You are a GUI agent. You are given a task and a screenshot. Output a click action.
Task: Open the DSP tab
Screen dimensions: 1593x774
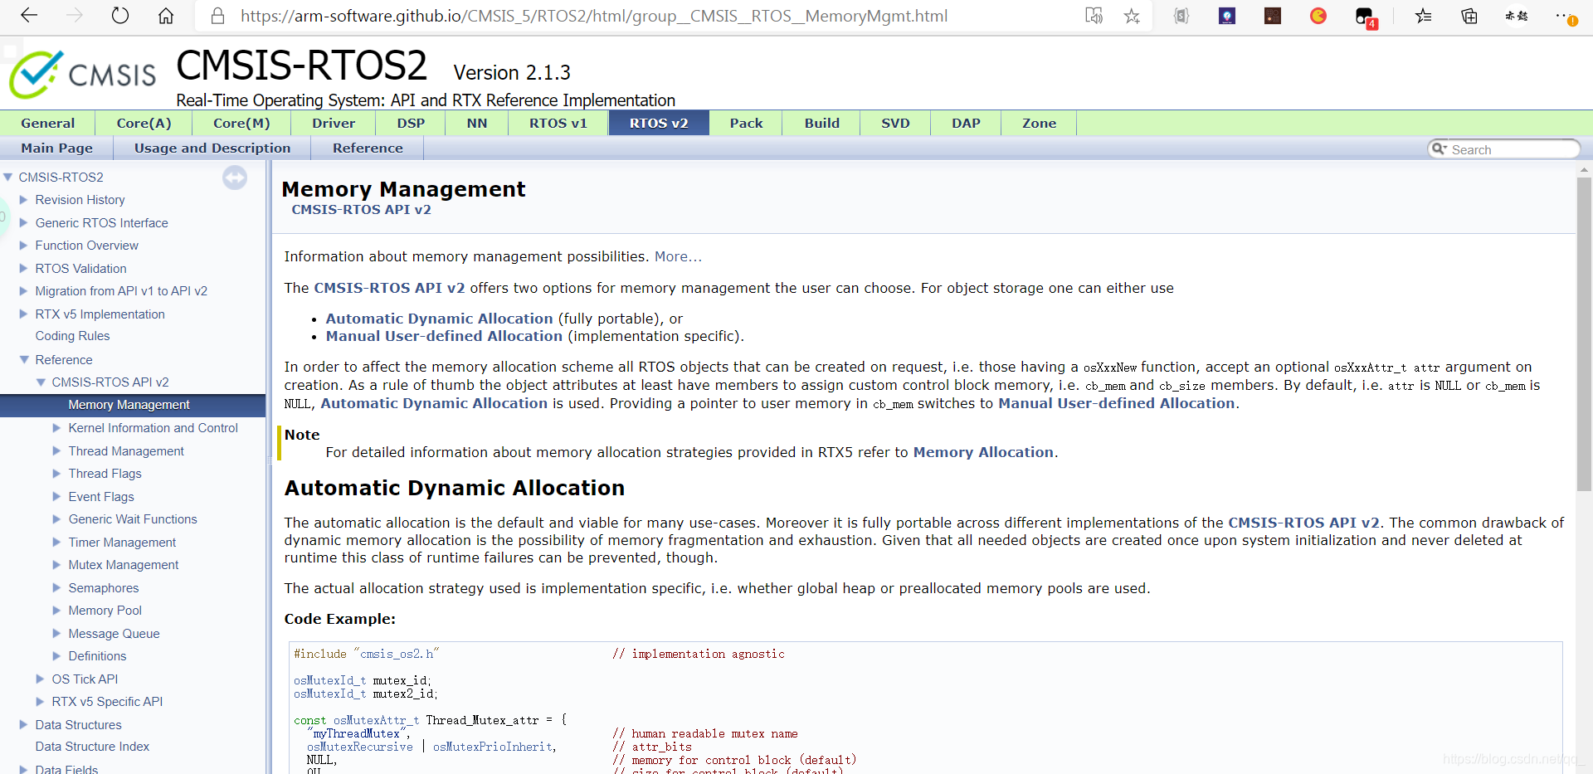pyautogui.click(x=411, y=123)
